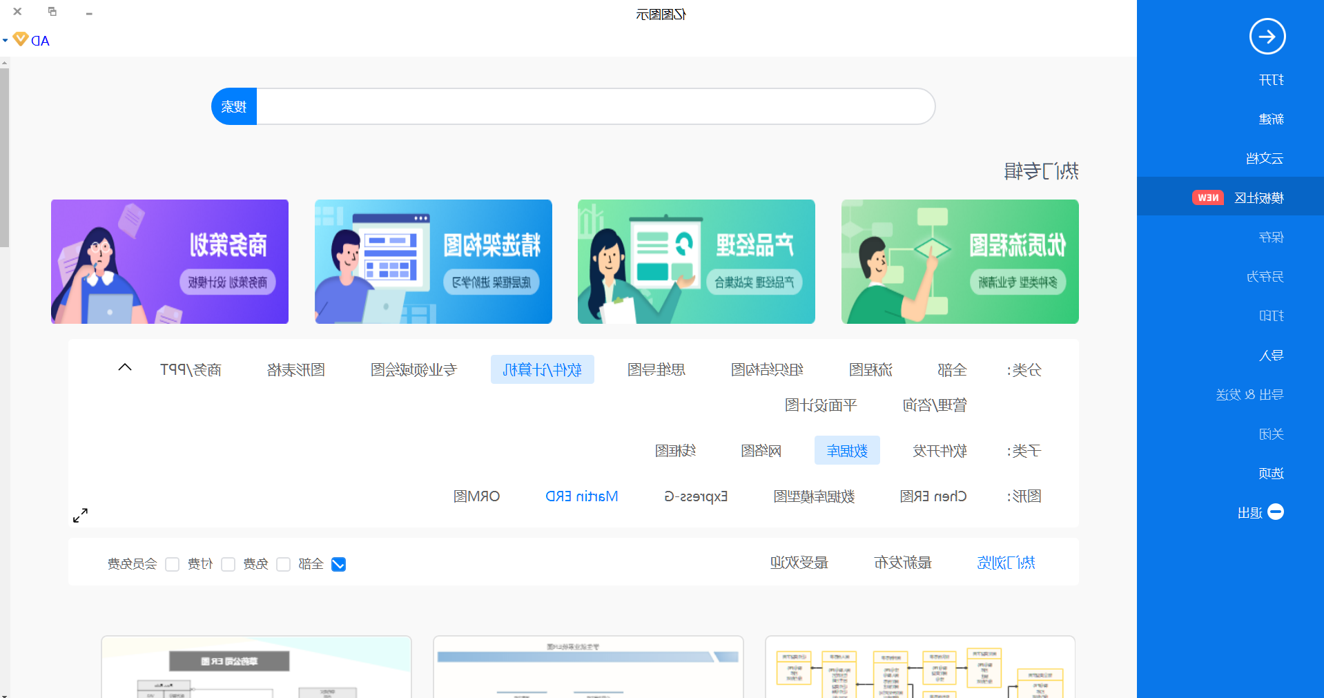Choose the 软件开发 subcategory
This screenshot has height=698, width=1324.
(940, 451)
